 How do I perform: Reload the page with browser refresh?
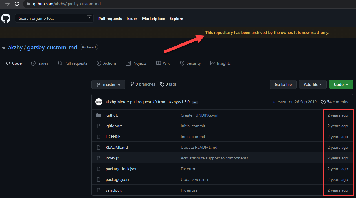[17, 4]
